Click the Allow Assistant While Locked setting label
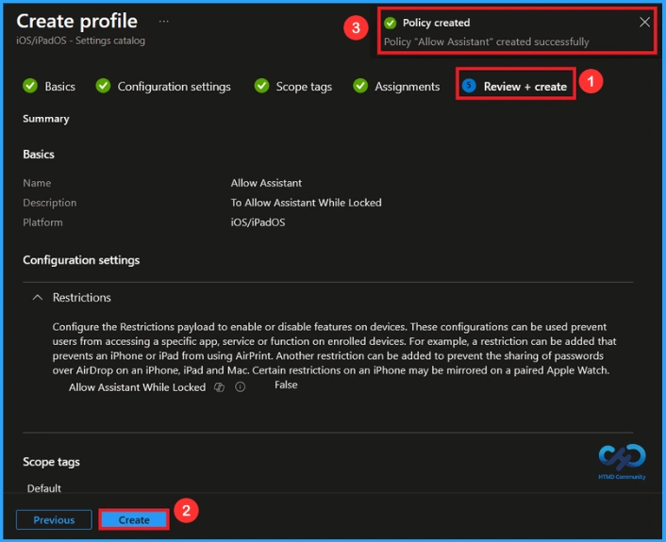 click(137, 387)
